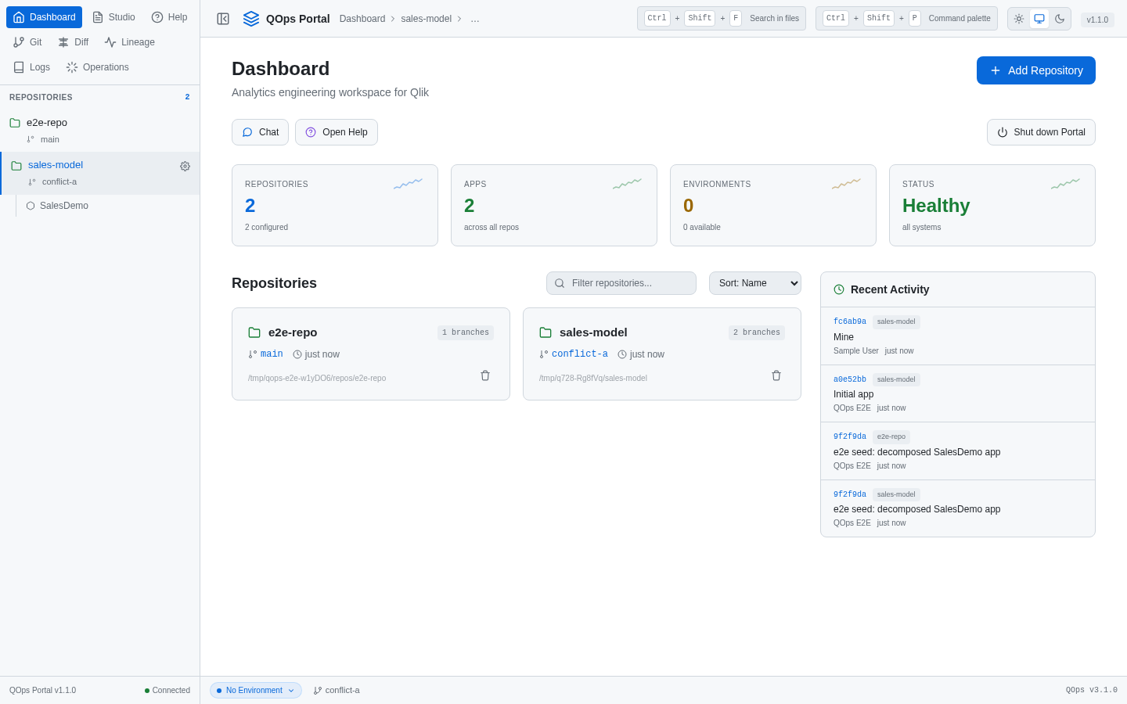This screenshot has height=704, width=1127.
Task: Open the Lineage view
Action: [x=130, y=42]
